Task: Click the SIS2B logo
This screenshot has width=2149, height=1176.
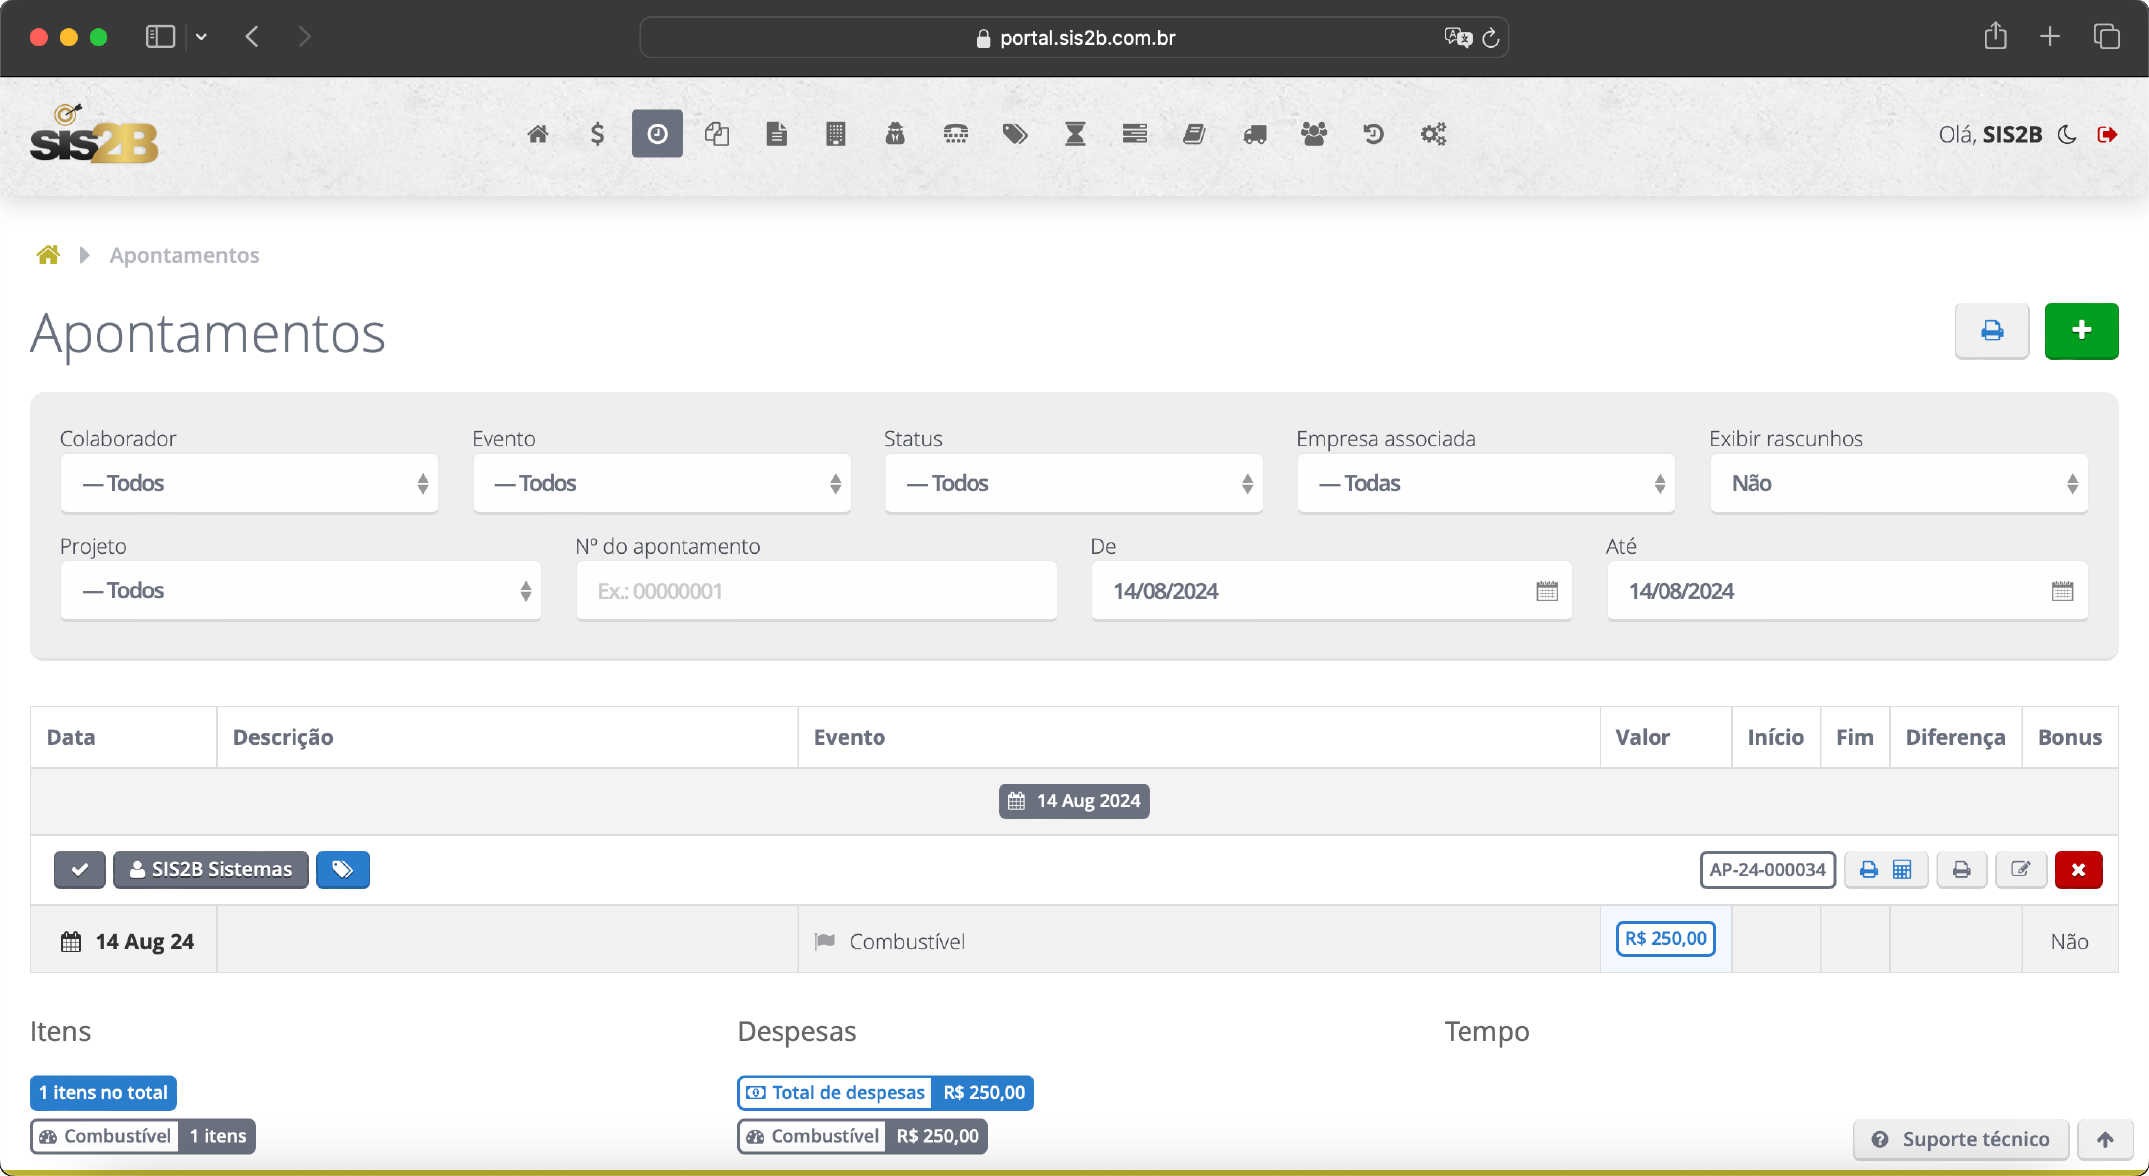Action: coord(94,133)
